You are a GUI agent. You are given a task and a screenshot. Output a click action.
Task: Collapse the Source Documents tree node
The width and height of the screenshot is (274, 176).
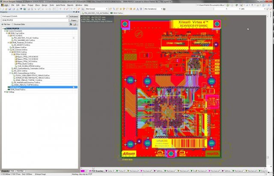click(x=5, y=31)
